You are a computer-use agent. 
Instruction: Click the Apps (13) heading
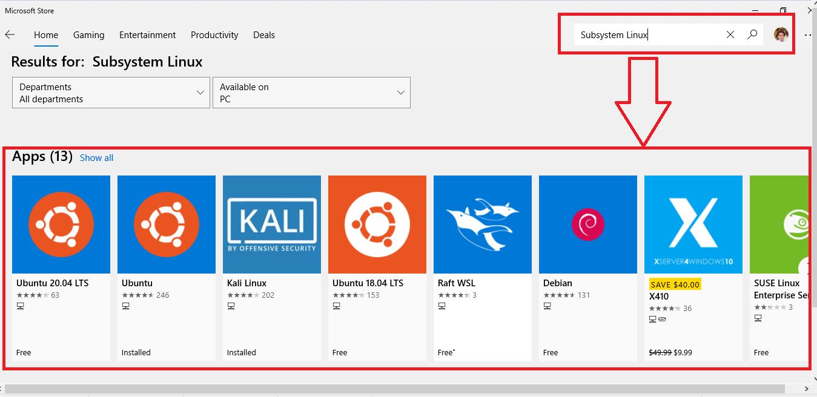click(42, 157)
